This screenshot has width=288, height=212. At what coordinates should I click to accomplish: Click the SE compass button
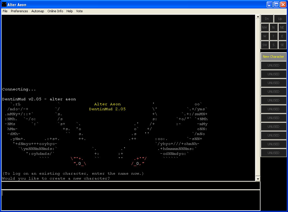(x=282, y=45)
